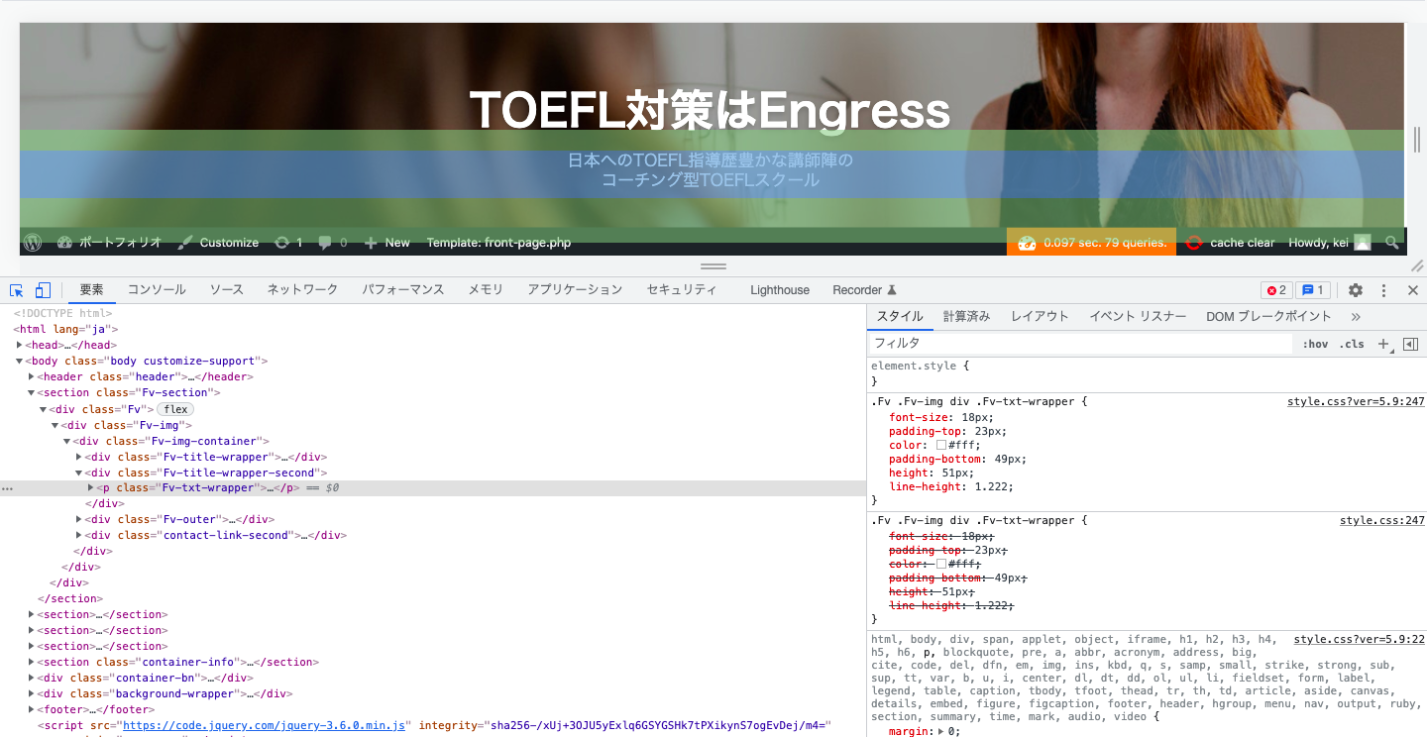Select the メモリ tab

pyautogui.click(x=486, y=290)
